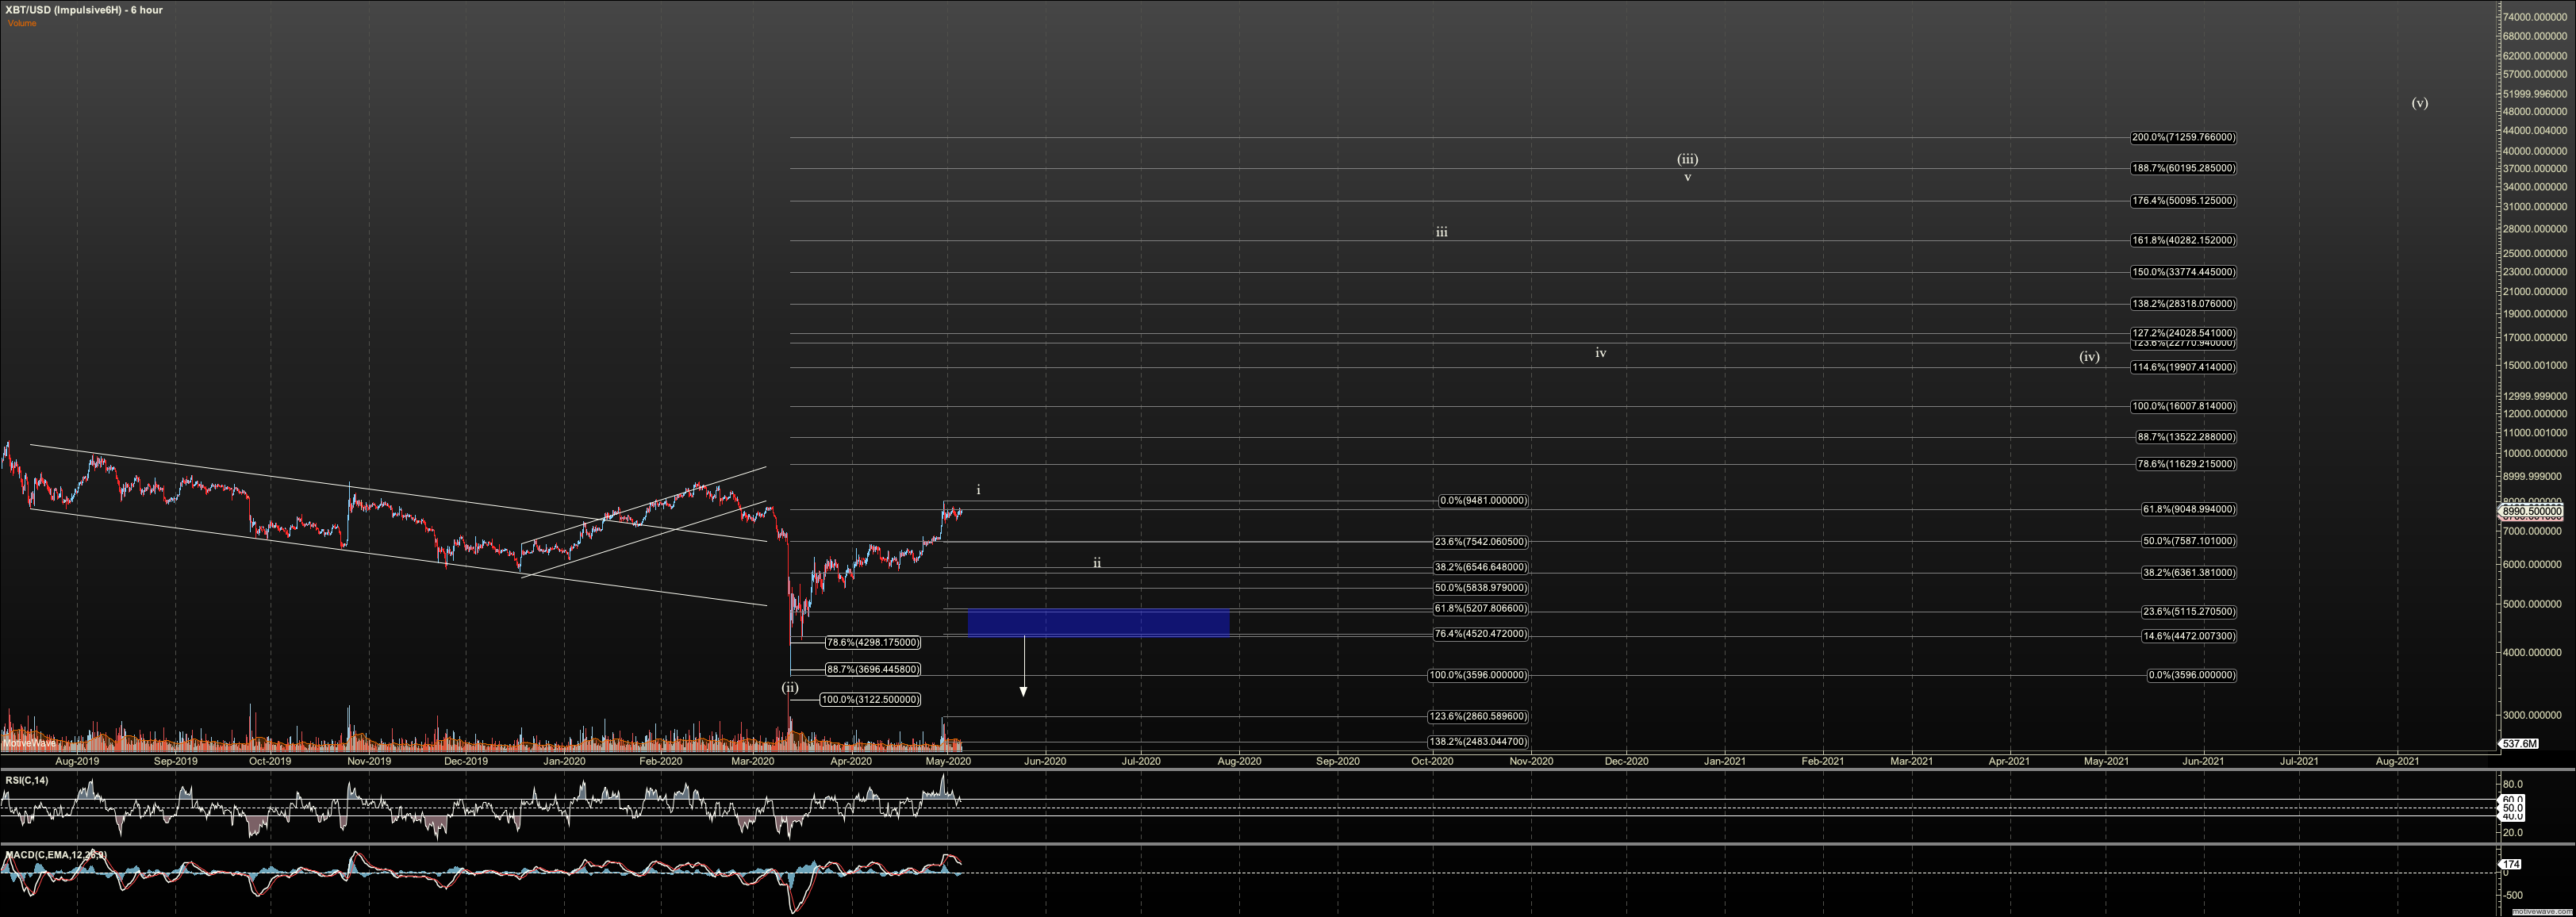
Task: Select the wave ii label near June
Action: pos(1097,563)
